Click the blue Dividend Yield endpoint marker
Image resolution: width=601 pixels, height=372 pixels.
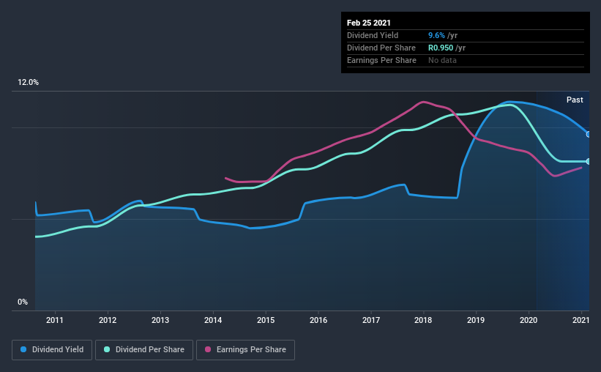589,134
